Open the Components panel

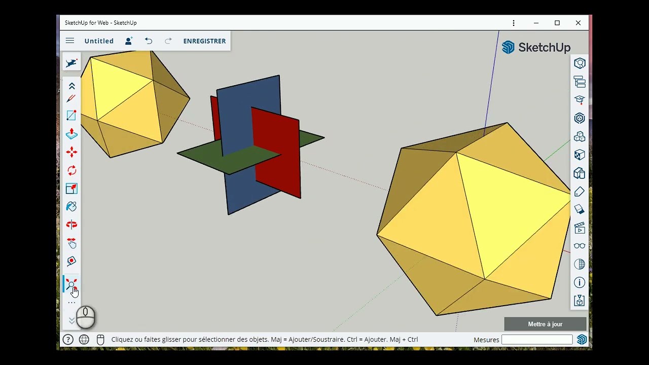[x=580, y=118]
